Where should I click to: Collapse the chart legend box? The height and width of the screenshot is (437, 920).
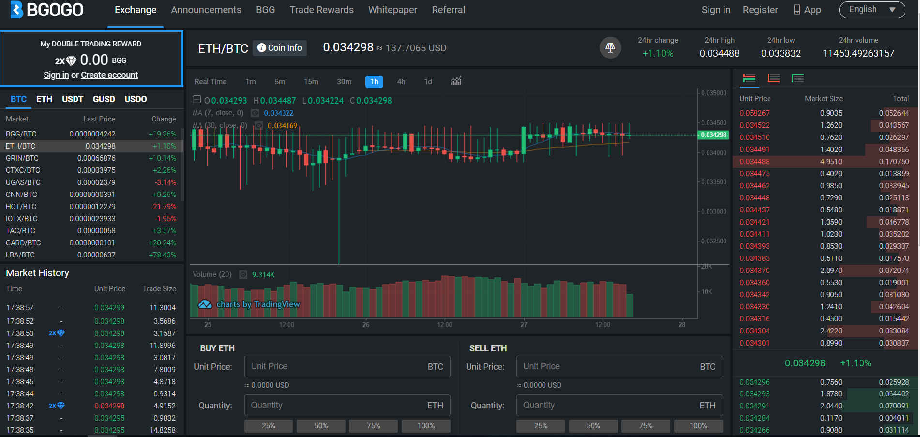pos(196,100)
